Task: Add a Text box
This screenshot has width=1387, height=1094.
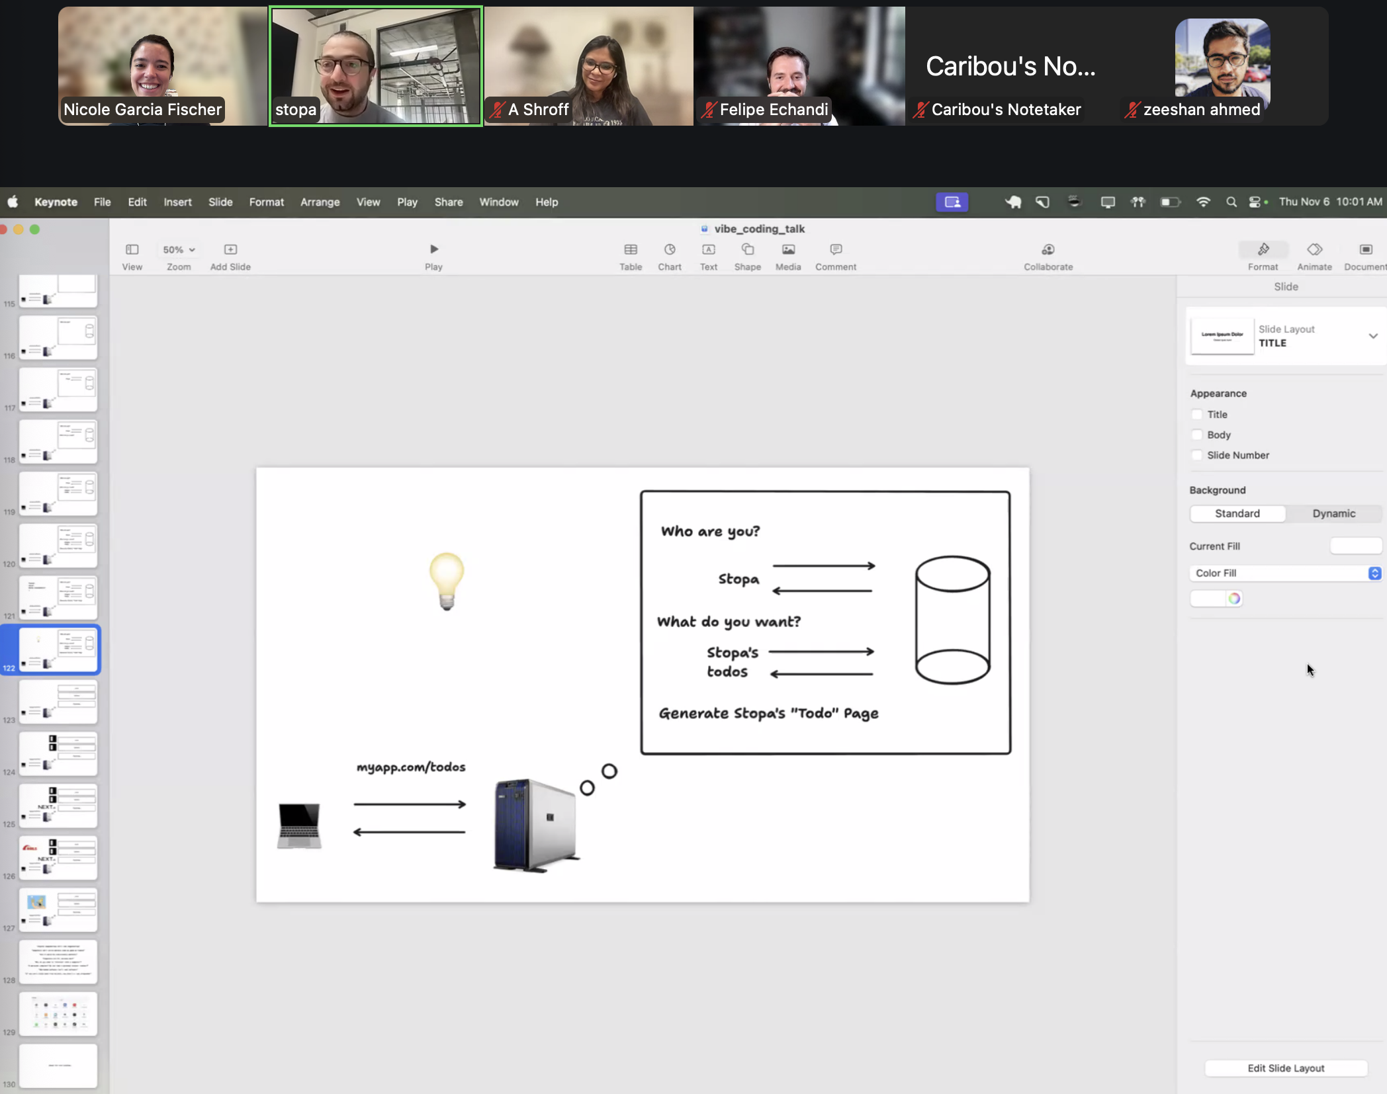Action: tap(708, 249)
